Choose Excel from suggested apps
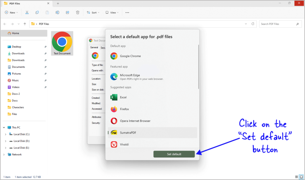Screen dimensions: 305x180 coord(152,97)
